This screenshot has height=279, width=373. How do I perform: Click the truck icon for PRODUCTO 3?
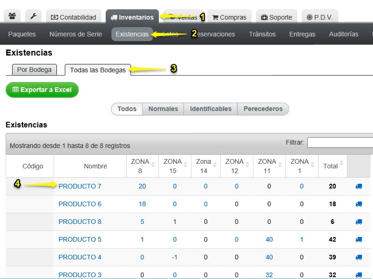359,275
